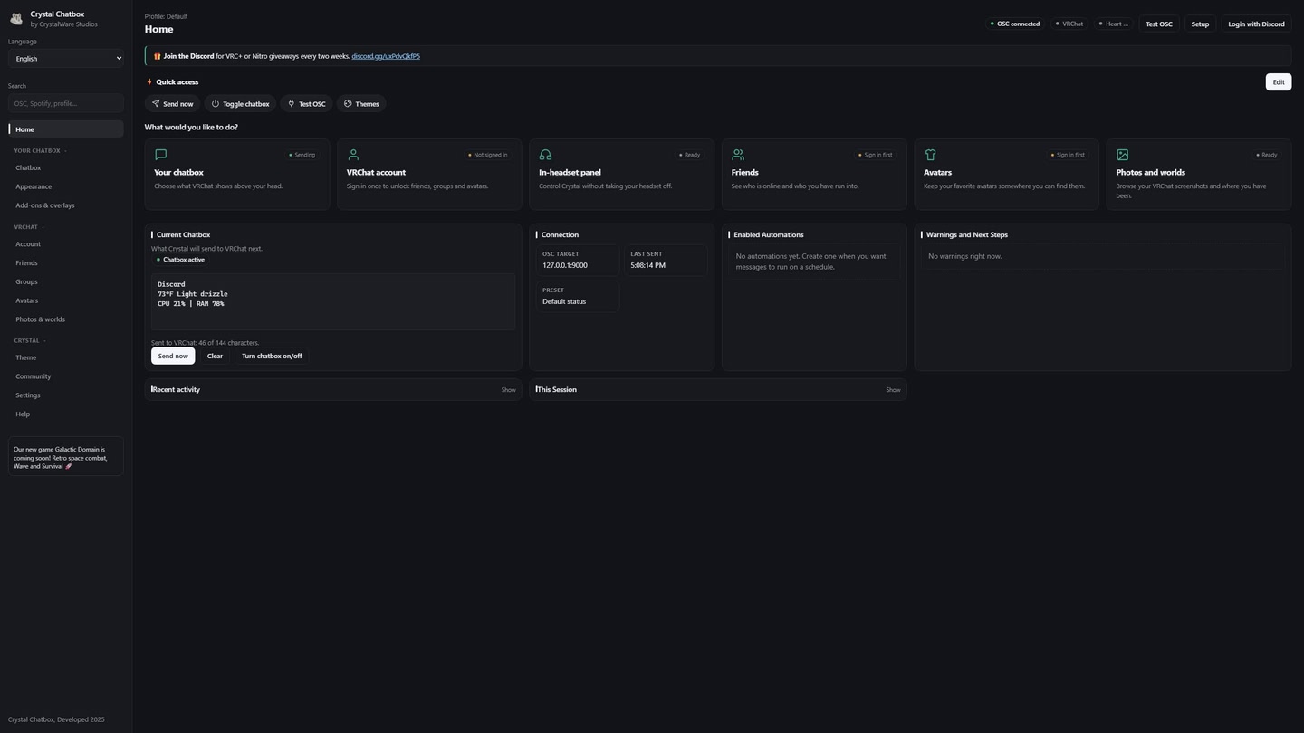Click the Avatars card title

point(937,172)
